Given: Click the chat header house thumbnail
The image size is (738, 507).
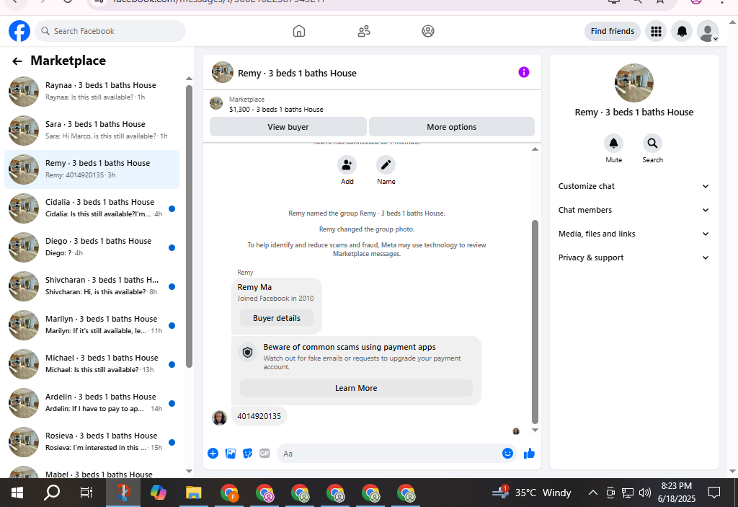Looking at the screenshot, I should pos(223,72).
